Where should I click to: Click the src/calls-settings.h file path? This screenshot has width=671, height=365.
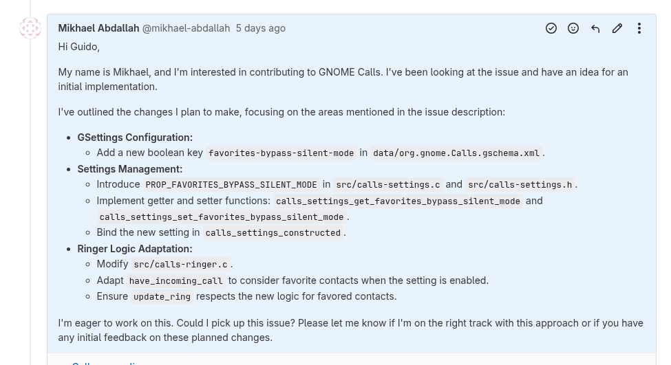[520, 185]
